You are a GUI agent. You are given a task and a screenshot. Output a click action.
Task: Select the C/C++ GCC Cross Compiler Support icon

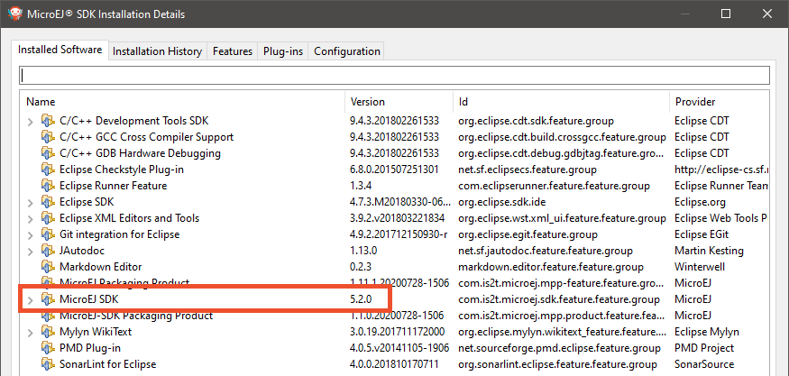click(48, 137)
